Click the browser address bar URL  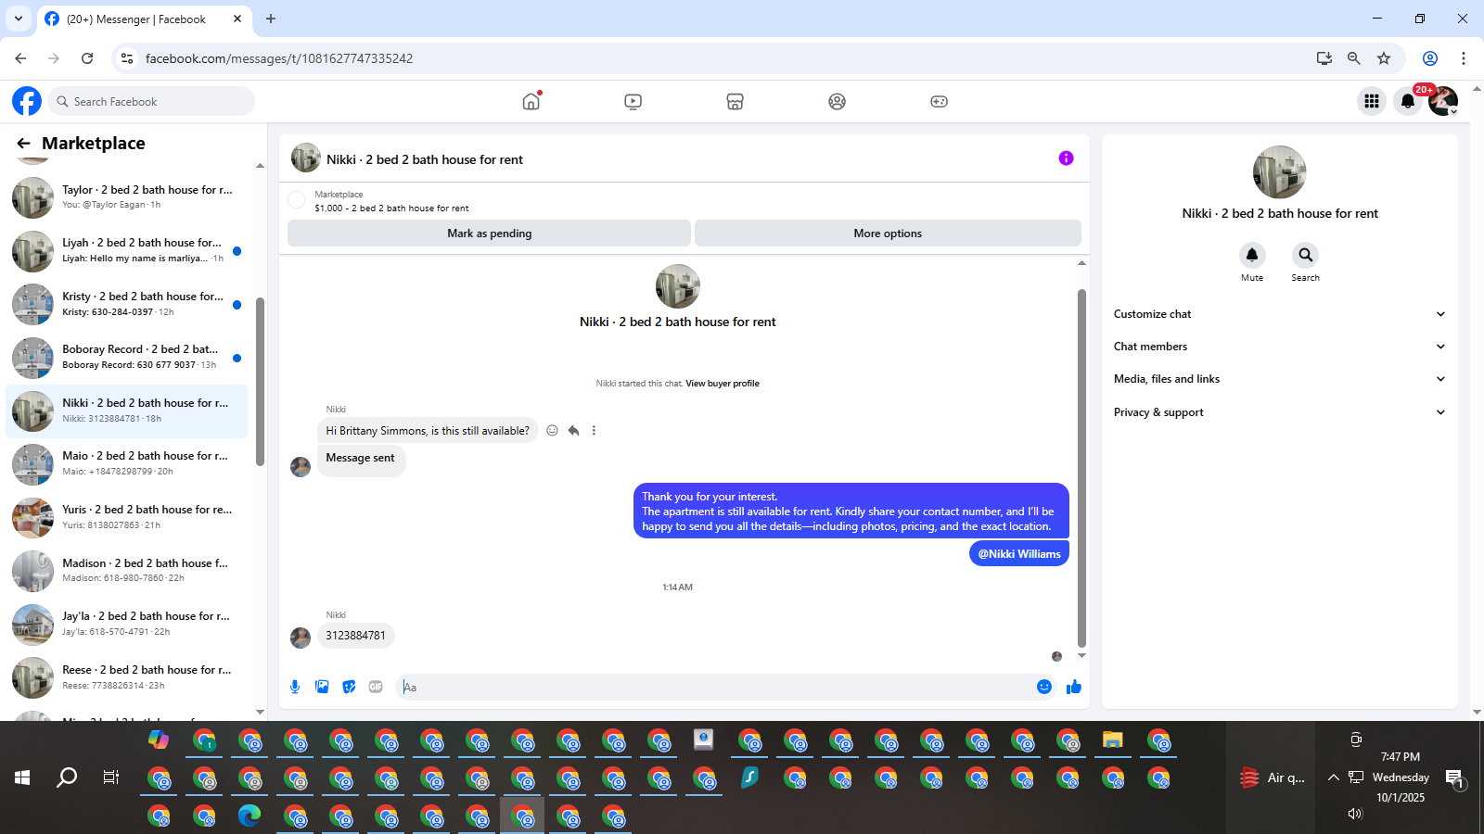point(279,58)
